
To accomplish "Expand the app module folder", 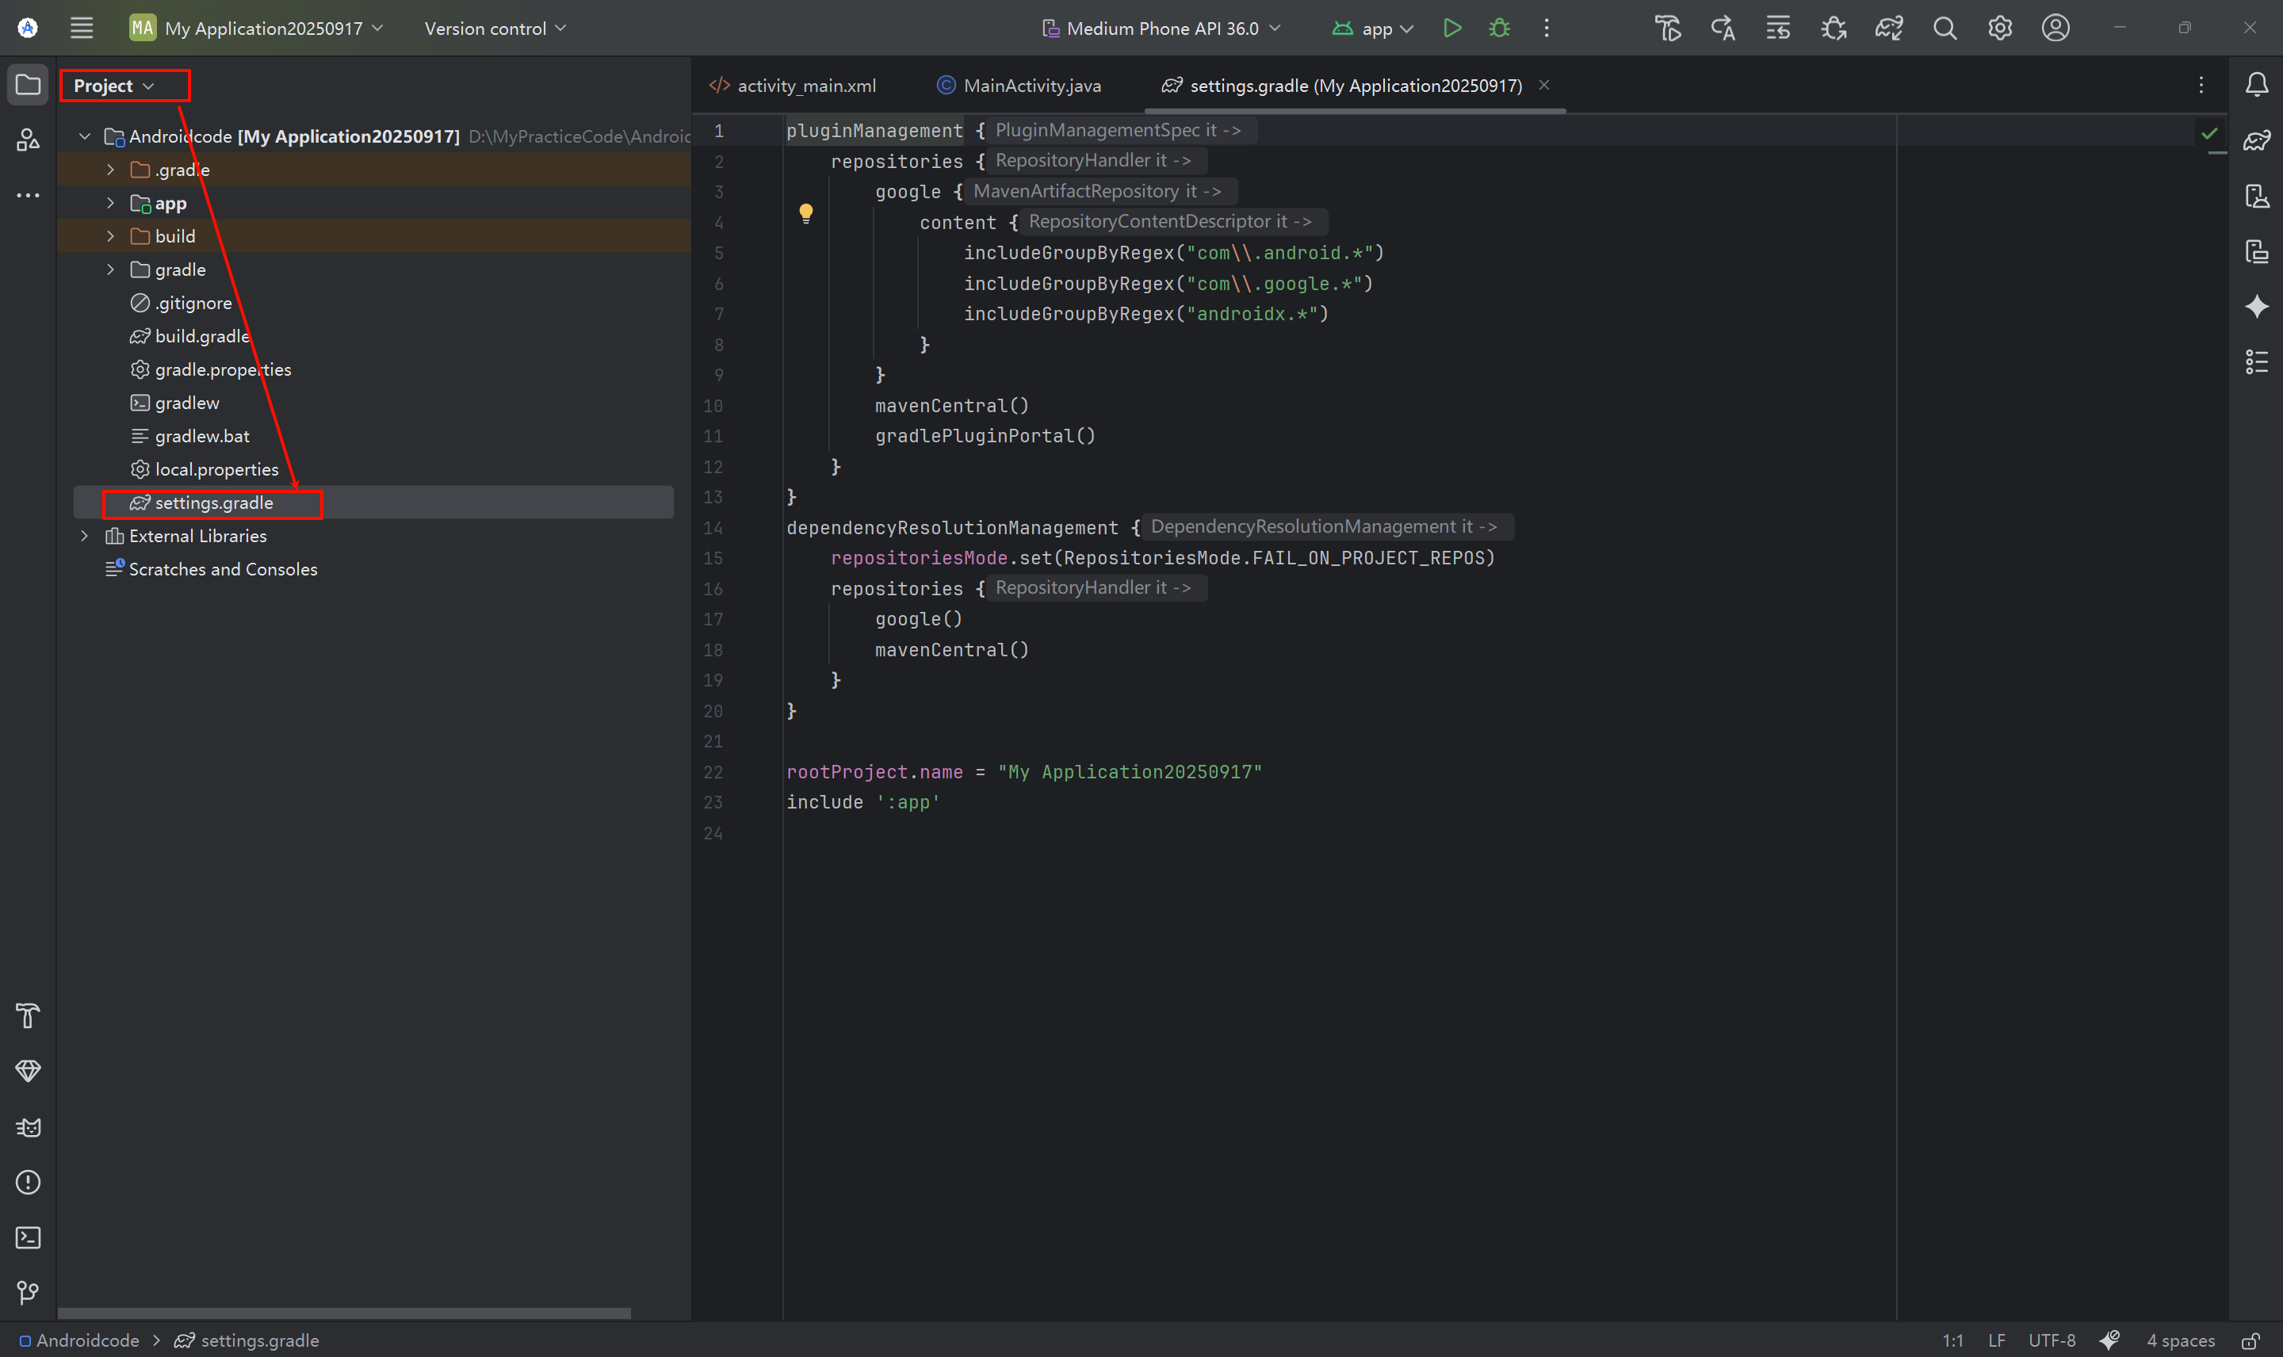I will [x=111, y=203].
